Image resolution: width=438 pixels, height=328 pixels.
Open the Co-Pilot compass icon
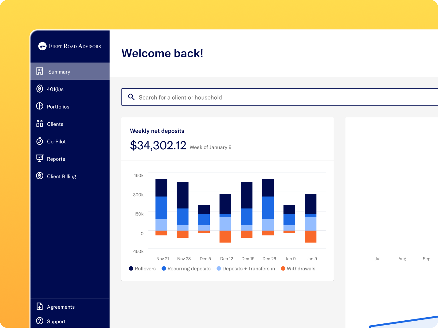pos(40,141)
